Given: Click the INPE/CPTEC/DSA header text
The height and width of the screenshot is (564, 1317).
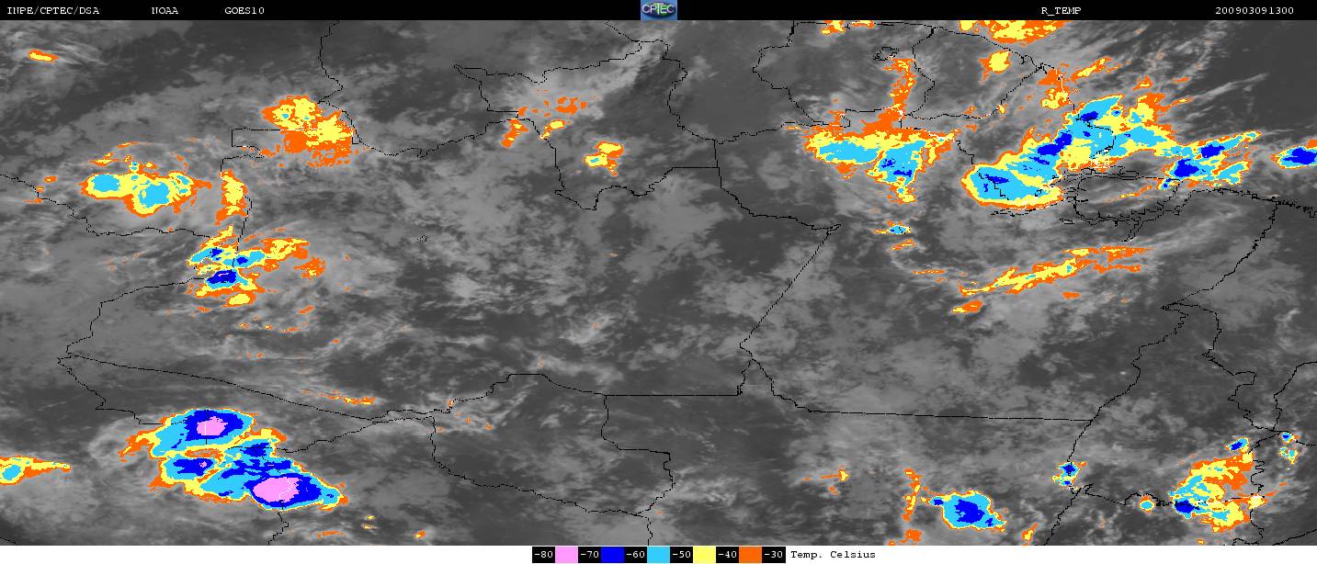Looking at the screenshot, I should coord(52,11).
